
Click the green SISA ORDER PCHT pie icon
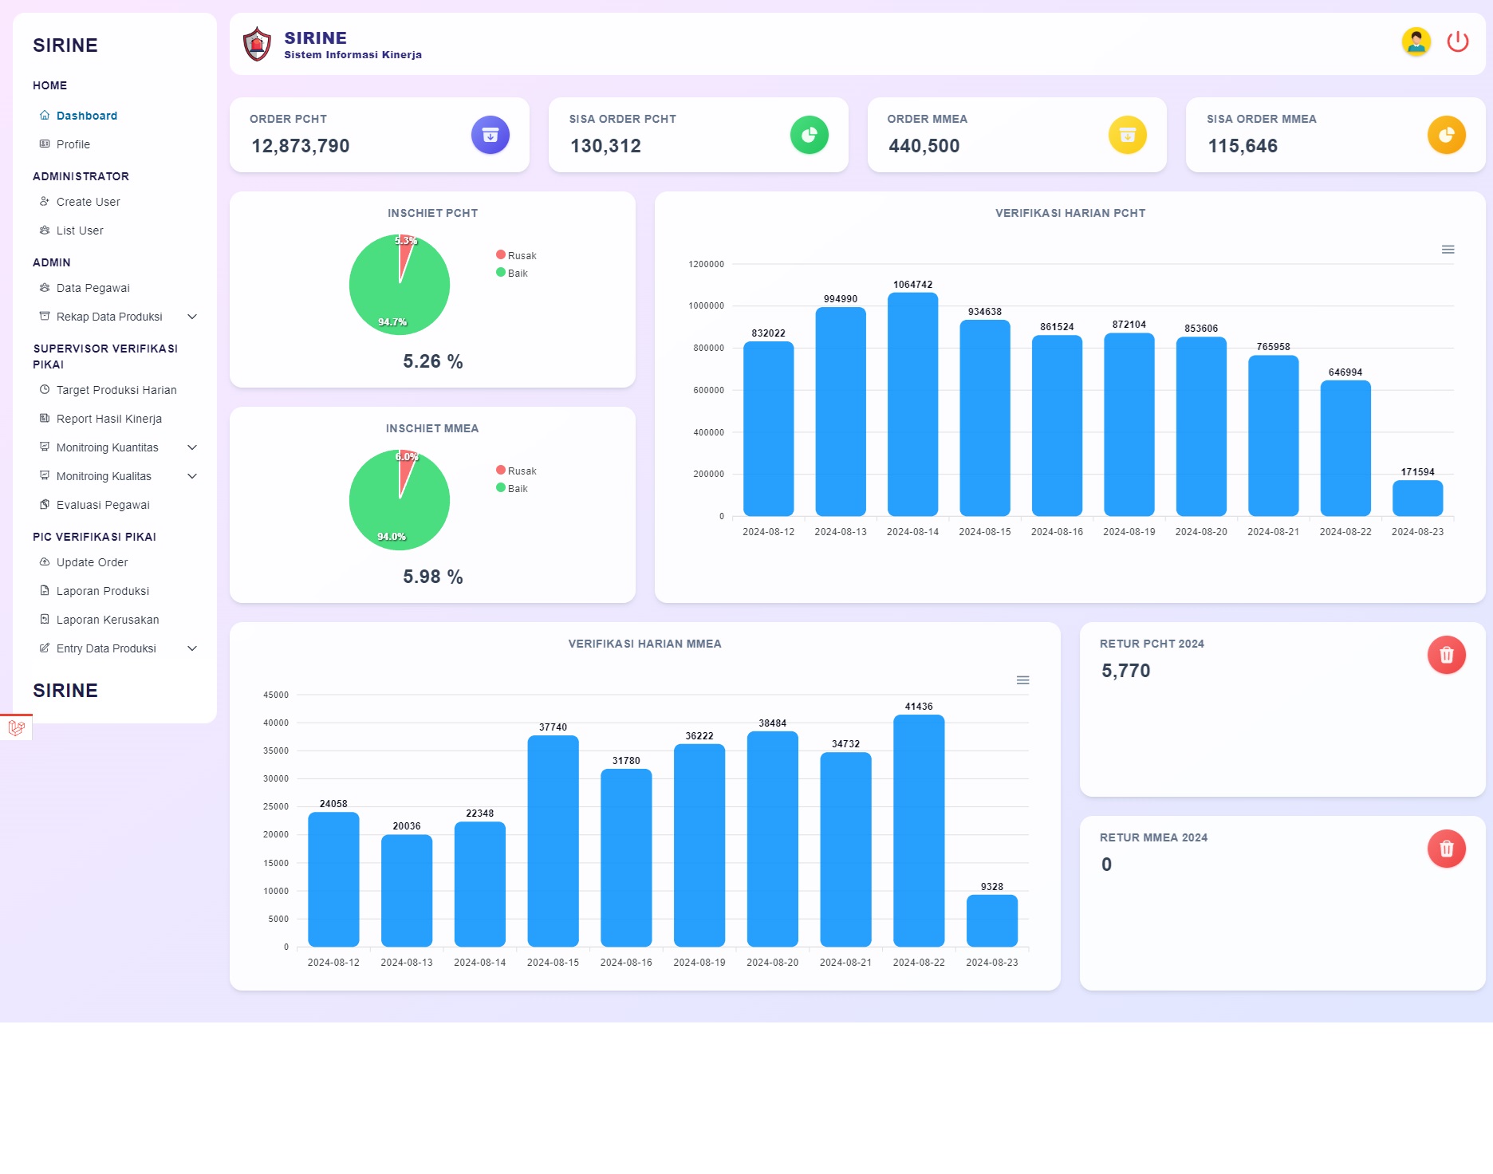tap(809, 135)
